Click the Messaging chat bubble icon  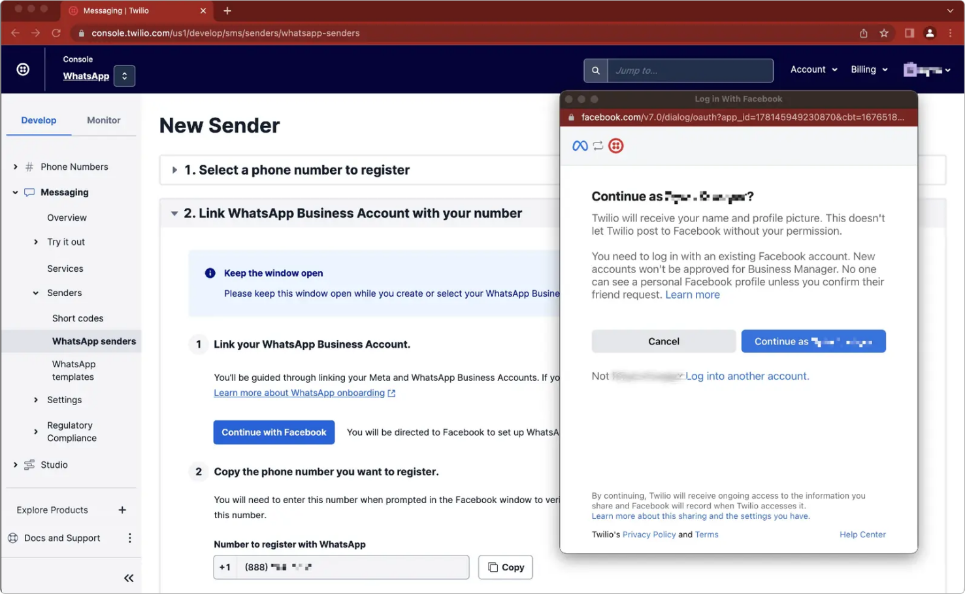click(29, 192)
